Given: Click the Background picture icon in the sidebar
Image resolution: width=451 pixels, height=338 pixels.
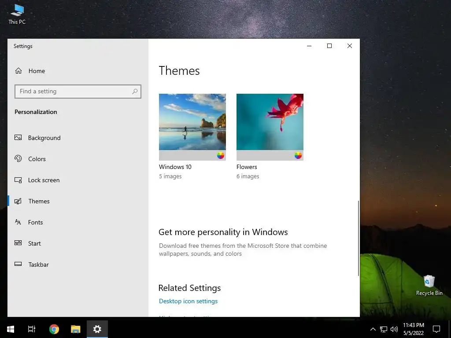Looking at the screenshot, I should tap(18, 138).
